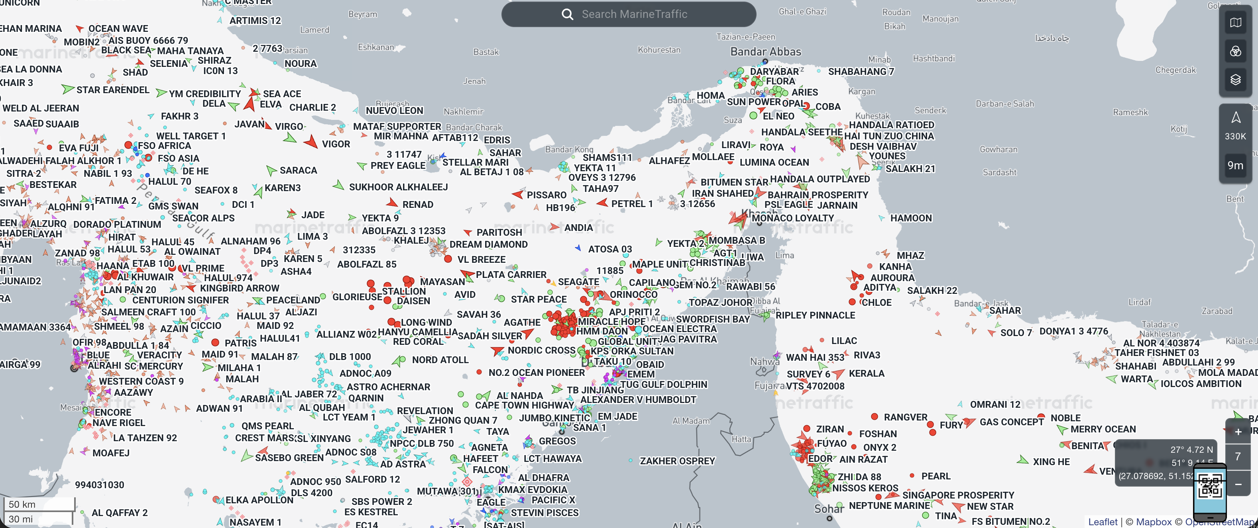1258x528 pixels.
Task: Select the green vessel marker for XING HE
Action: click(1022, 460)
